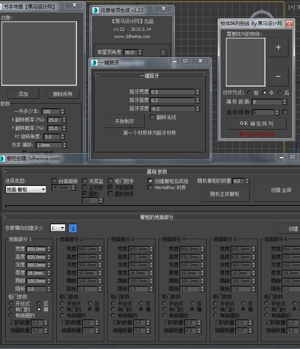300x349 pixels.
Task: Click the blue number 1 button beside 你要横向创建多少
Action: click(x=73, y=228)
